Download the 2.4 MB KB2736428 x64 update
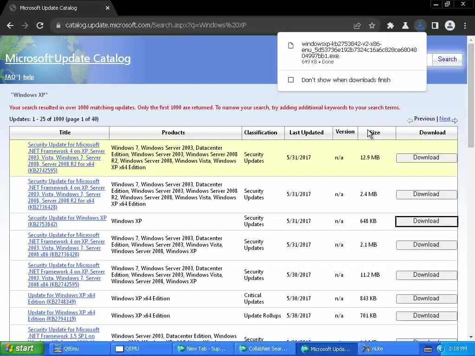The width and height of the screenshot is (475, 356). 426,194
